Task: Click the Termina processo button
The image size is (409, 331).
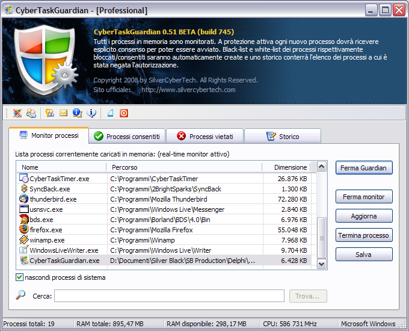Action: point(364,235)
